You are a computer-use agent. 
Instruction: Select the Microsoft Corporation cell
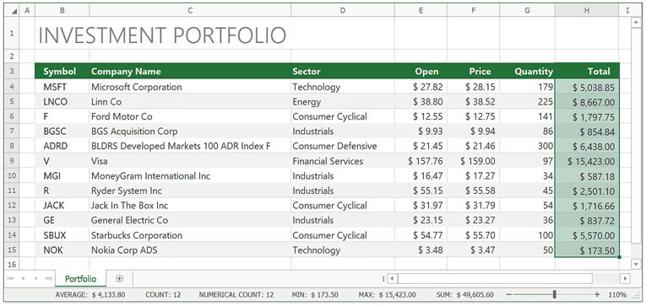(190, 87)
